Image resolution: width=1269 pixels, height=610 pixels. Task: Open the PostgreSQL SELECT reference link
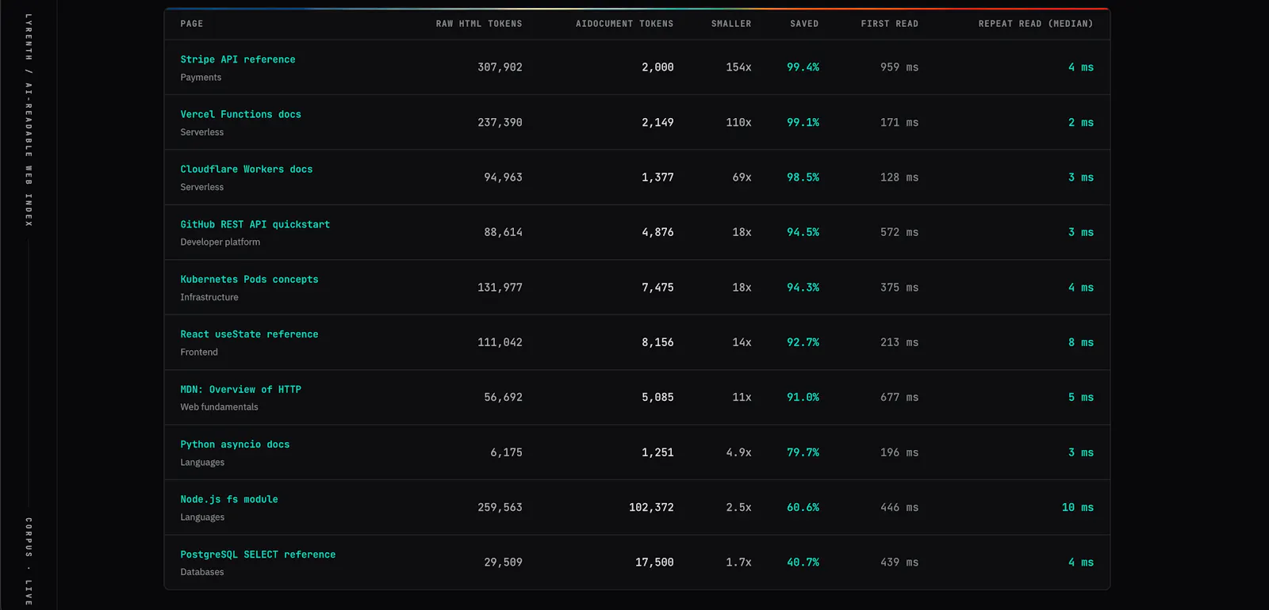click(x=258, y=555)
